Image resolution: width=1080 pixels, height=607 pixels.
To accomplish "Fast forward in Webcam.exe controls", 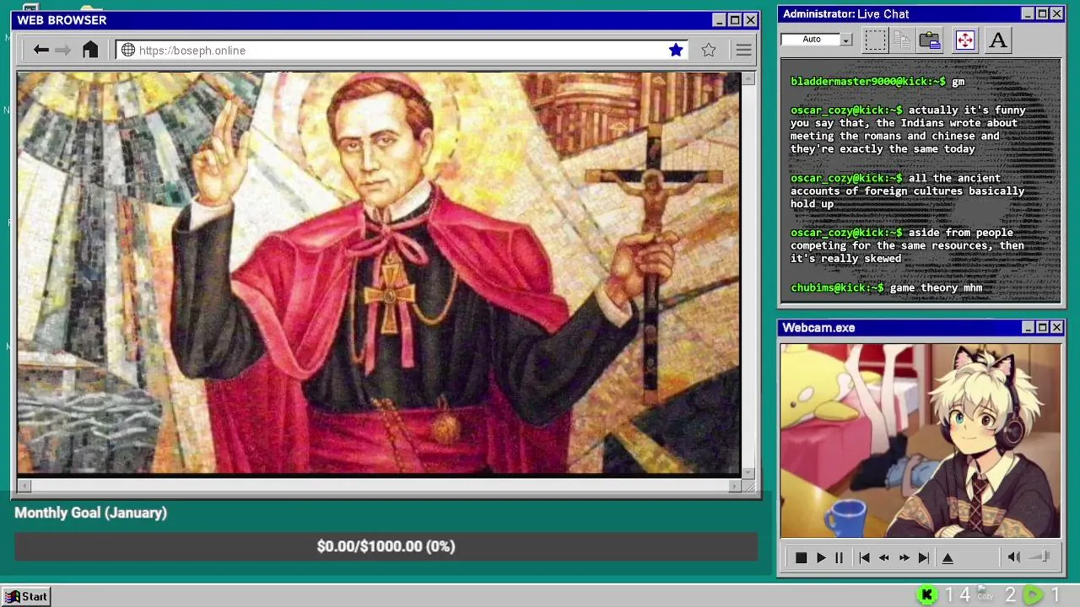I will pos(904,557).
